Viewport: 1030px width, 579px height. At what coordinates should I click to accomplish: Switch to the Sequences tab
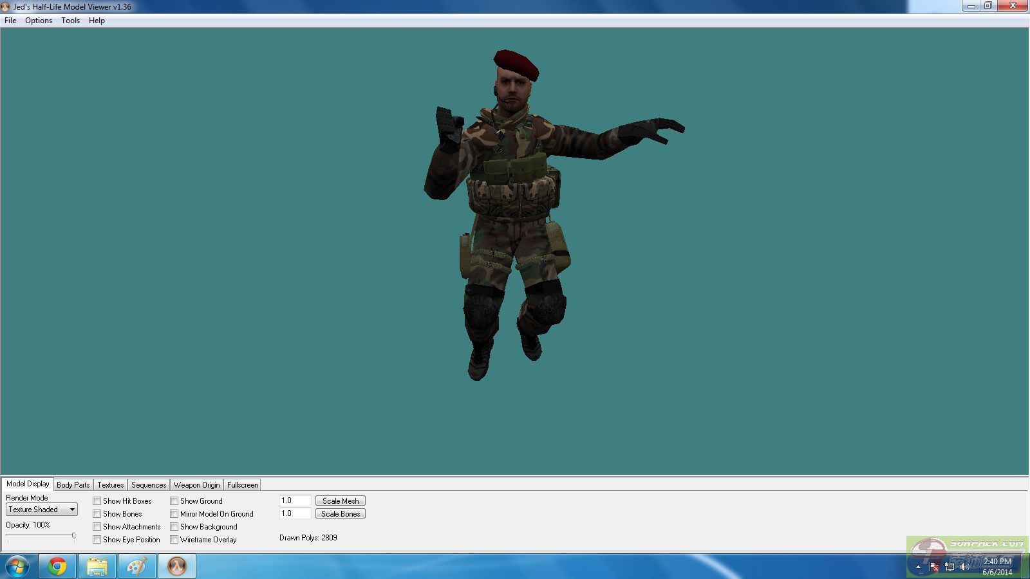pos(149,485)
